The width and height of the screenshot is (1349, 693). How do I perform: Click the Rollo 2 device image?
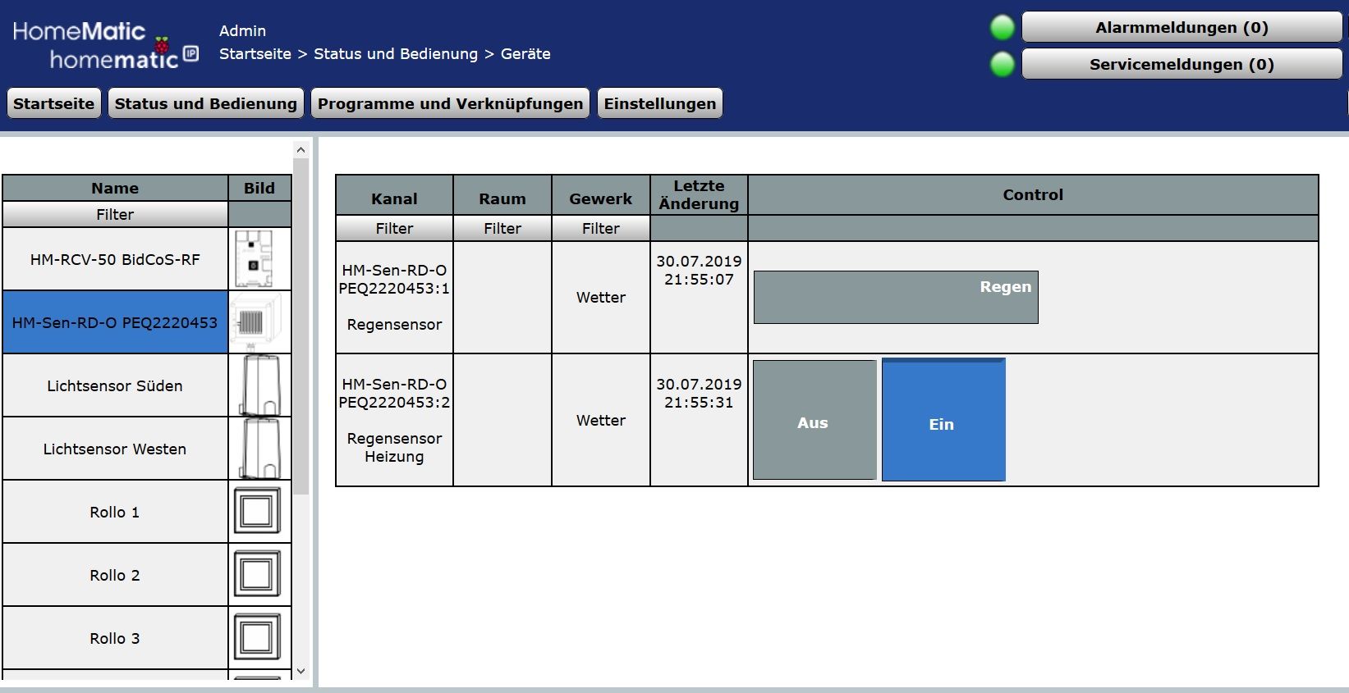[x=259, y=575]
